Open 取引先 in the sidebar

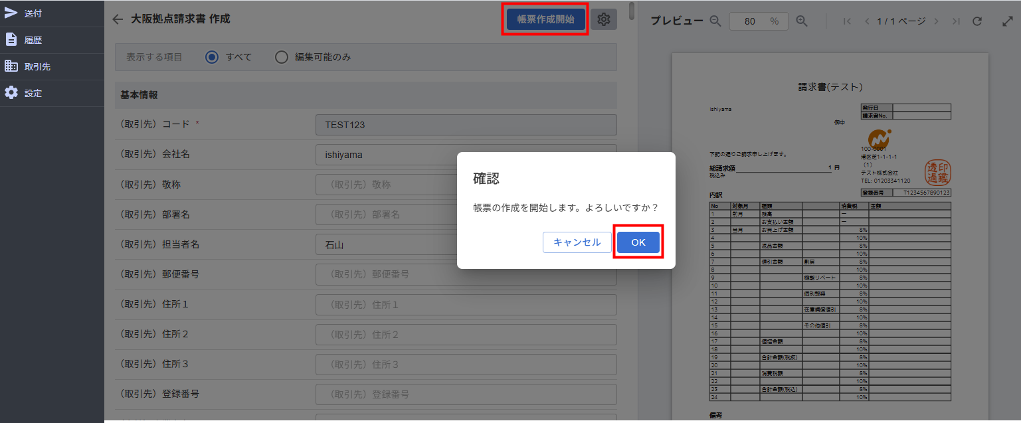37,66
